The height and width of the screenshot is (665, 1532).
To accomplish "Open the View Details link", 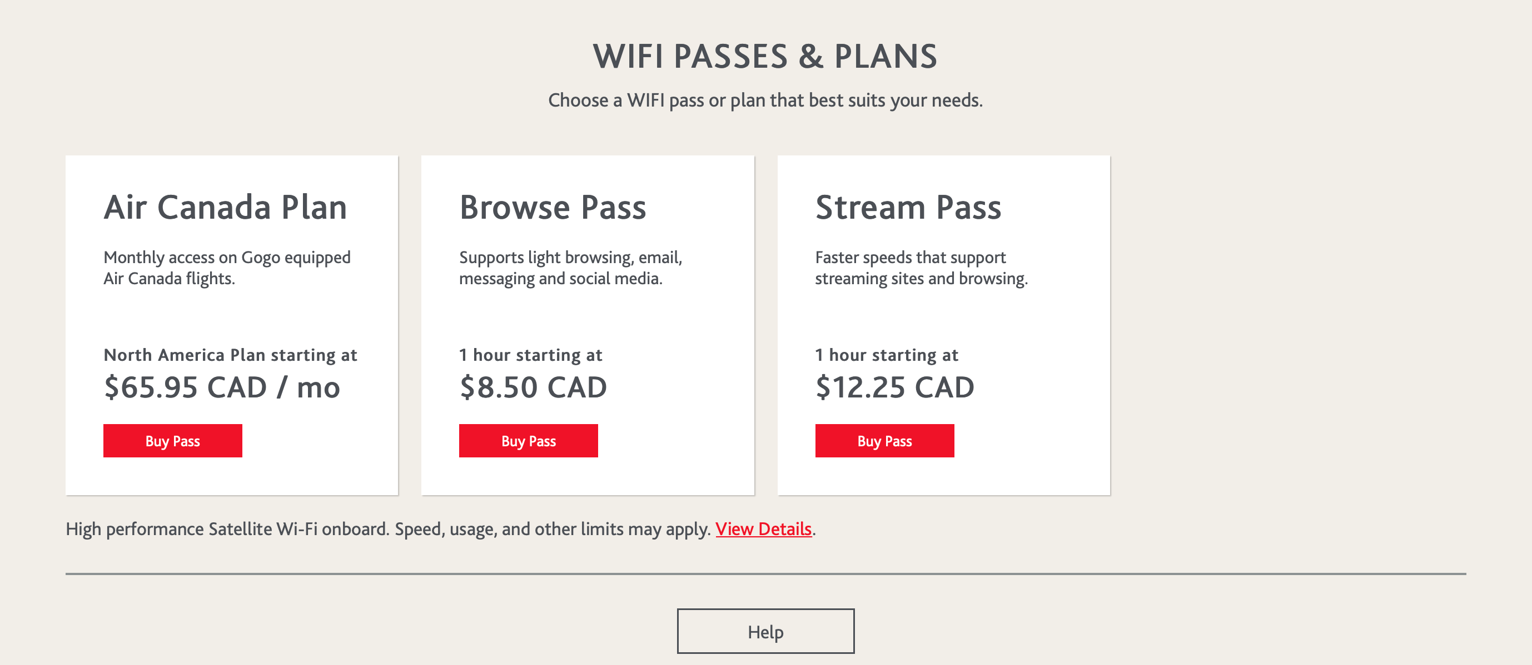I will 763,528.
